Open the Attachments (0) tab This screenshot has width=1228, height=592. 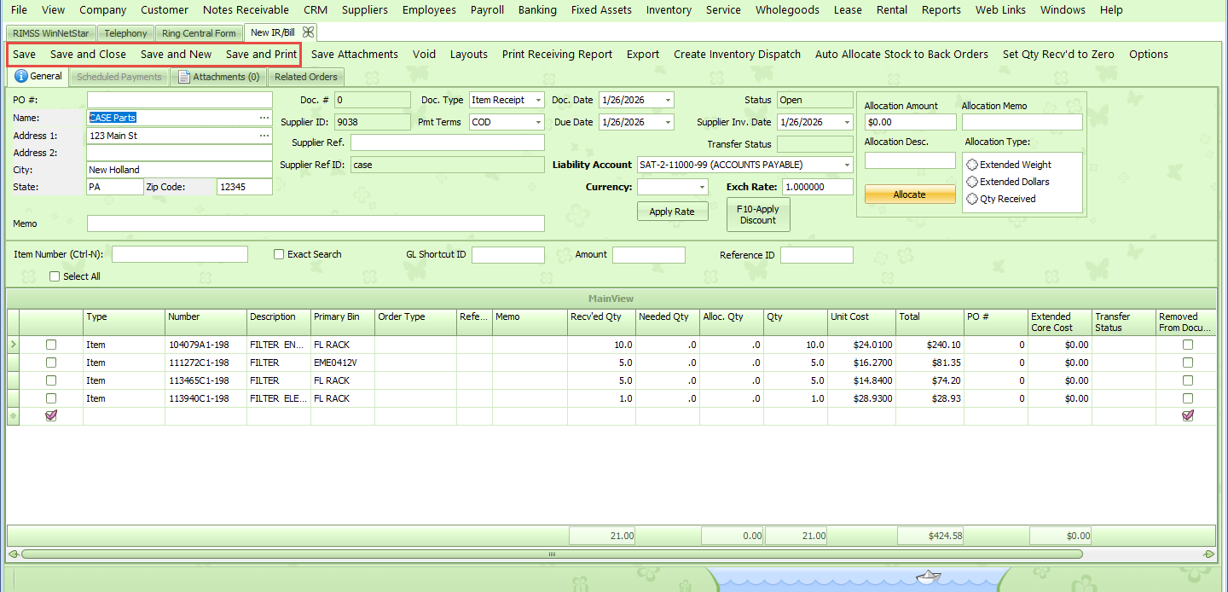click(219, 77)
